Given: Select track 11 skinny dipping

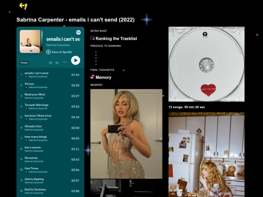Looking at the screenshot, I should pos(50,180).
